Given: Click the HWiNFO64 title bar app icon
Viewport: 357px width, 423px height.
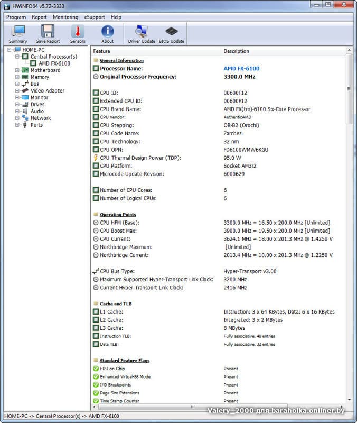Looking at the screenshot, I should [7, 6].
